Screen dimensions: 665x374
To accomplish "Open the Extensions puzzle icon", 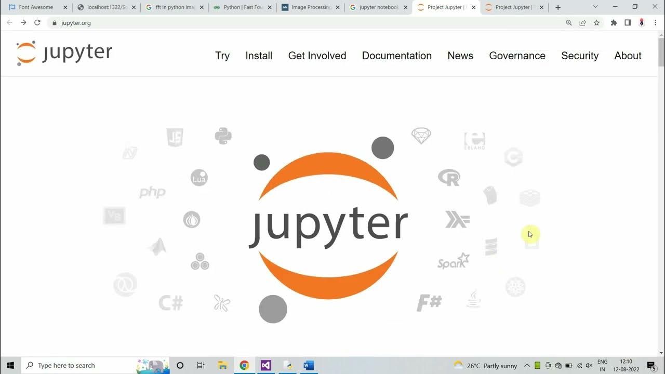I will pyautogui.click(x=614, y=23).
